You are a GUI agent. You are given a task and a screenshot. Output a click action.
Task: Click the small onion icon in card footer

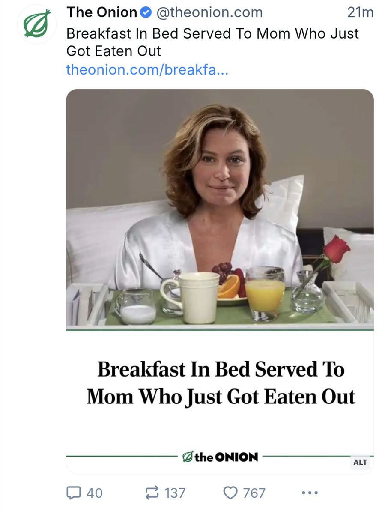[x=187, y=457]
